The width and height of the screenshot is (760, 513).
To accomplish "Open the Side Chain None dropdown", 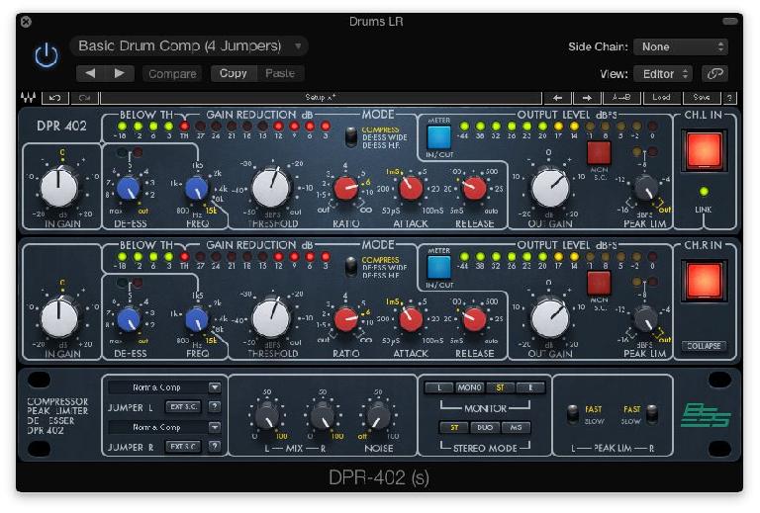I will pyautogui.click(x=681, y=46).
